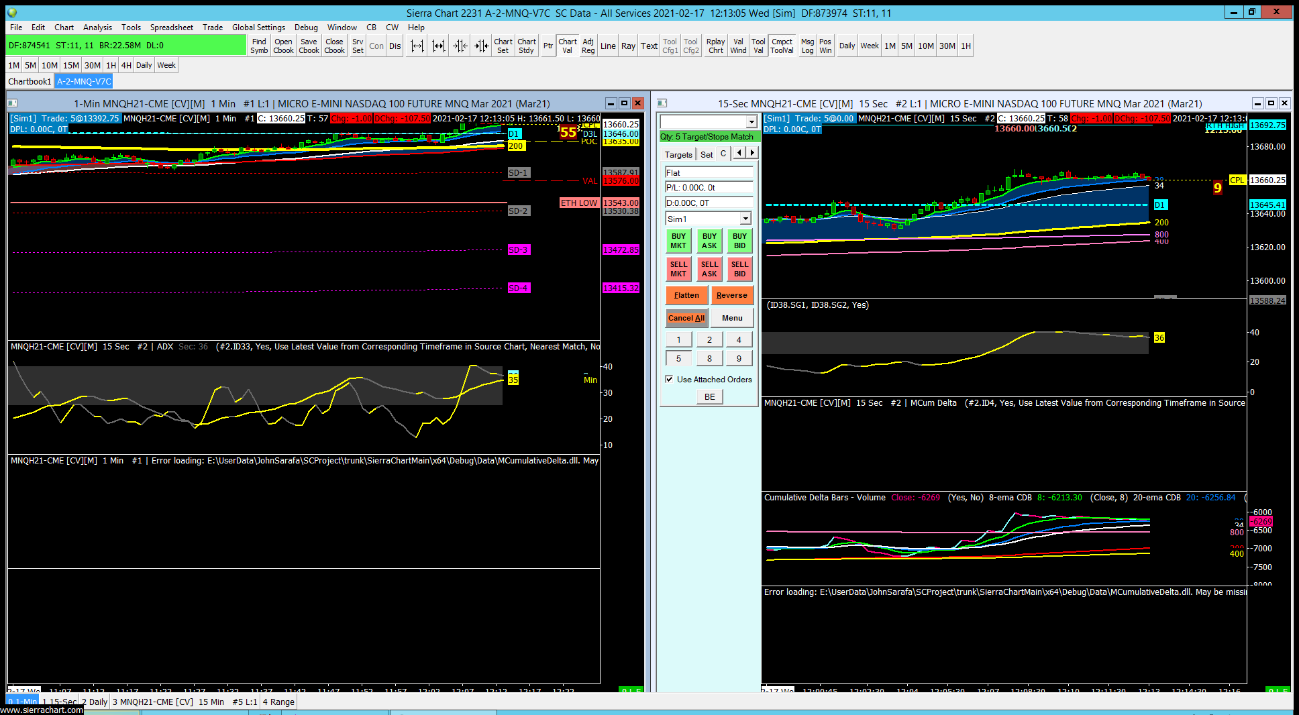
Task: Click the Replay Chart toolbar button
Action: [x=715, y=46]
